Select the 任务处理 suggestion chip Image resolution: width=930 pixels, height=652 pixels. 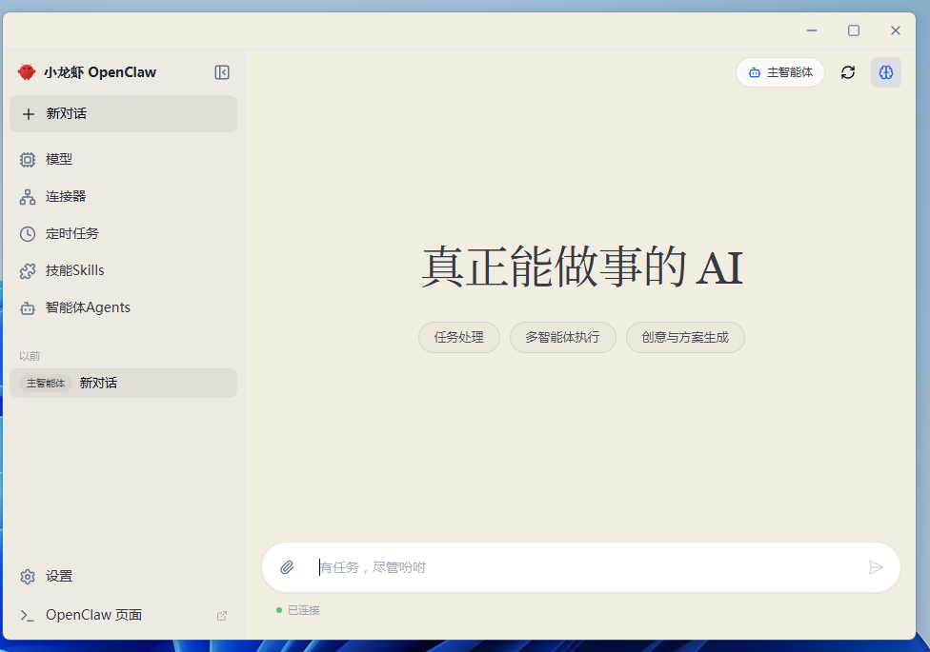click(458, 337)
